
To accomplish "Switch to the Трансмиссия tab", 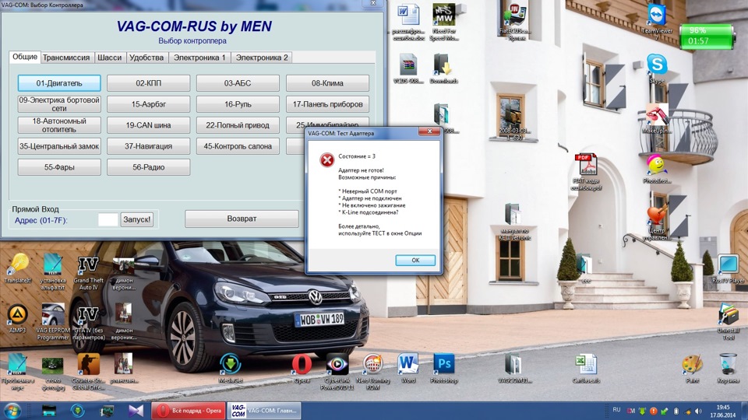I will point(66,58).
